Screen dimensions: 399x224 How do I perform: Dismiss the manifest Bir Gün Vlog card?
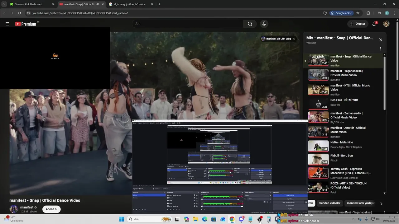click(x=294, y=39)
